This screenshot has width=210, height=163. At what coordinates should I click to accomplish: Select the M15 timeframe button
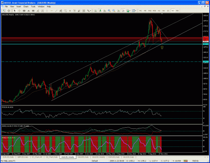pyautogui.click(x=150, y=11)
